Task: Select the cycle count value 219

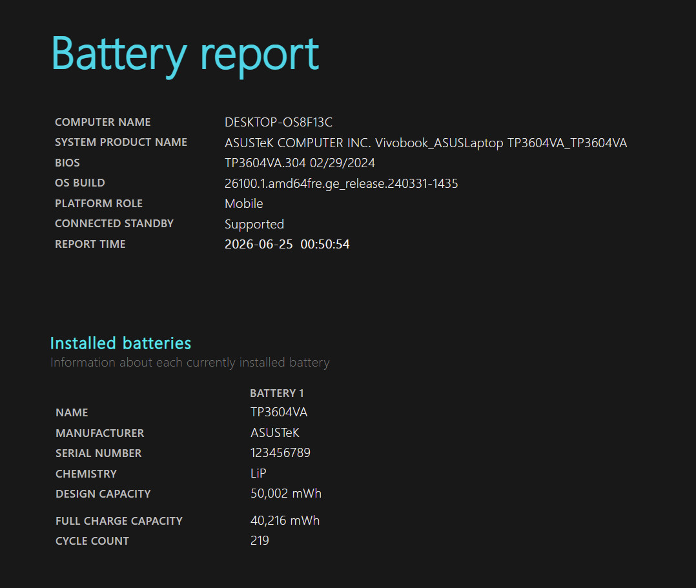Action: 260,540
